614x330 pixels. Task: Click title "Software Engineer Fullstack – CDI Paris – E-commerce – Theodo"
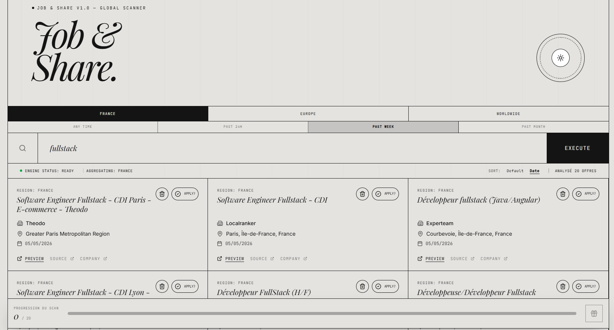pos(84,205)
